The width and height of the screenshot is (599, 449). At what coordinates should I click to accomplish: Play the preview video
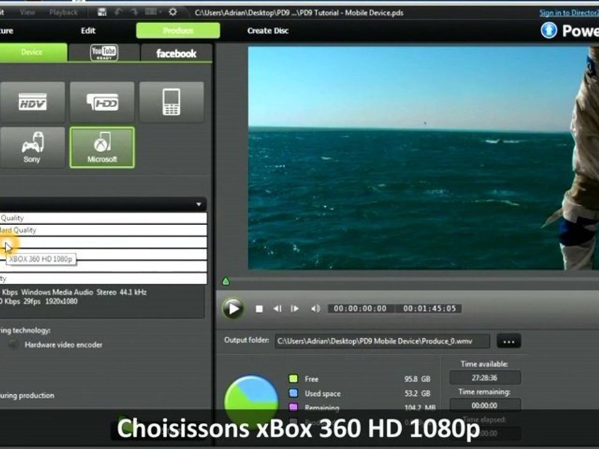point(233,308)
